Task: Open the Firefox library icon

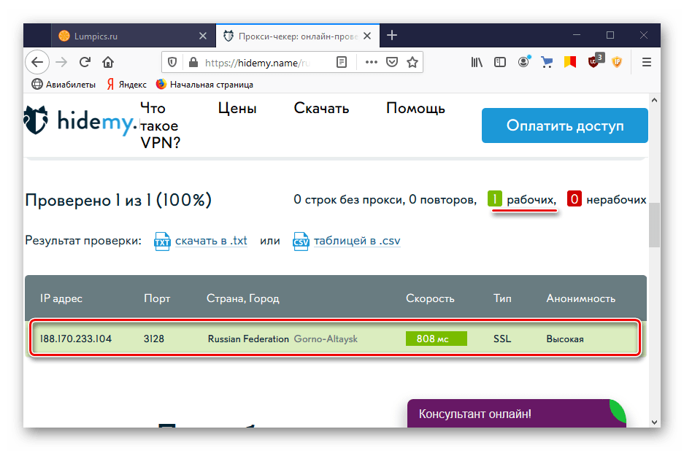Action: point(477,63)
